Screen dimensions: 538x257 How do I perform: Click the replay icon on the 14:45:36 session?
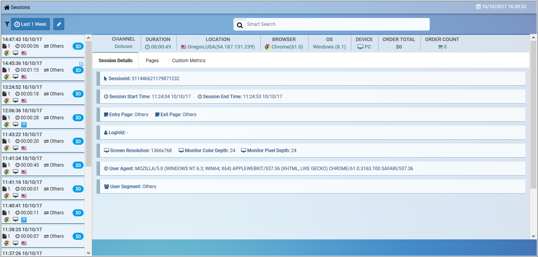[x=81, y=63]
